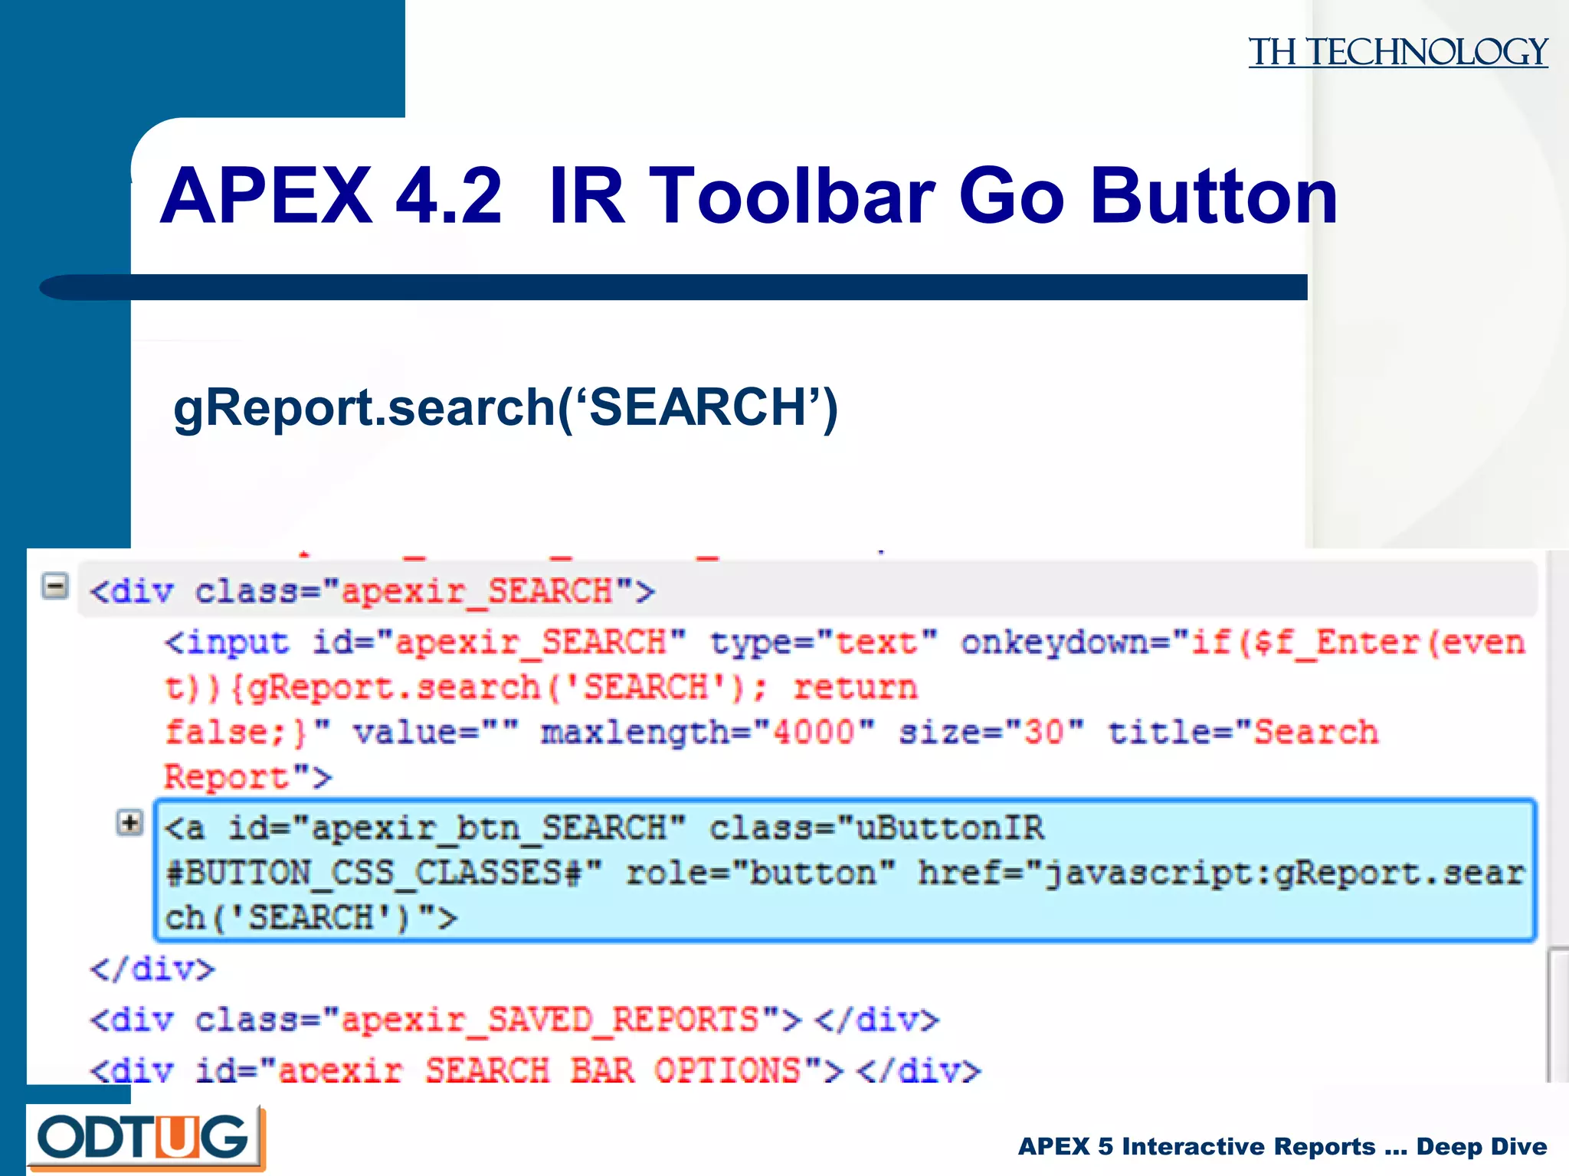Image resolution: width=1569 pixels, height=1176 pixels.
Task: Click the gReport.search('SEARCH') text
Action: point(506,407)
